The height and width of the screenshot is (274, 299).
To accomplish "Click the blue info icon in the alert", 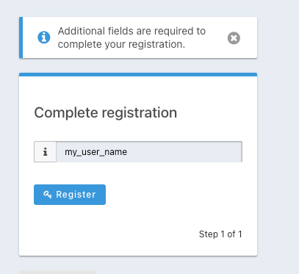I will point(44,37).
